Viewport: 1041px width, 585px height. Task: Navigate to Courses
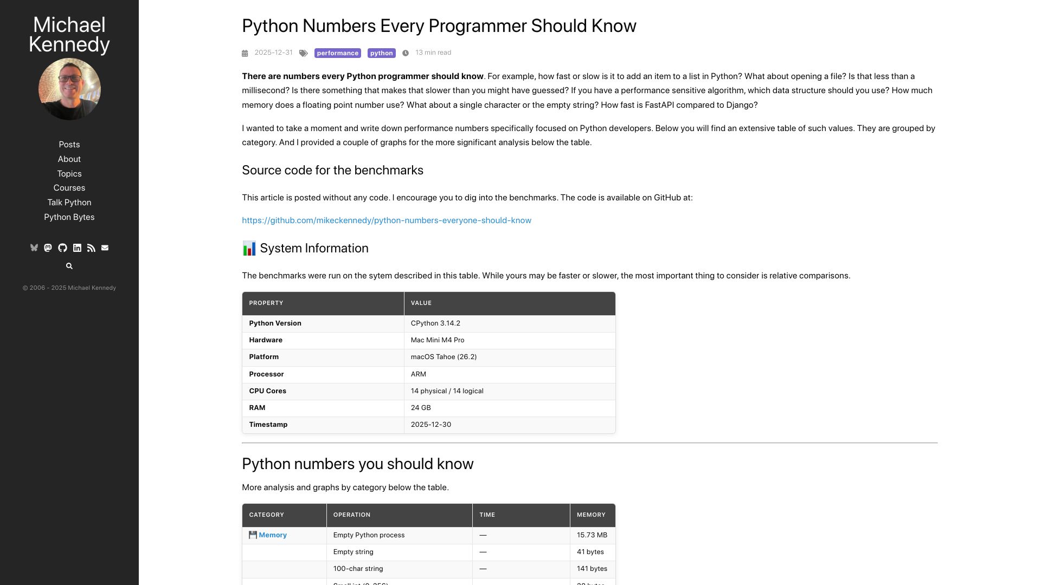pyautogui.click(x=69, y=187)
